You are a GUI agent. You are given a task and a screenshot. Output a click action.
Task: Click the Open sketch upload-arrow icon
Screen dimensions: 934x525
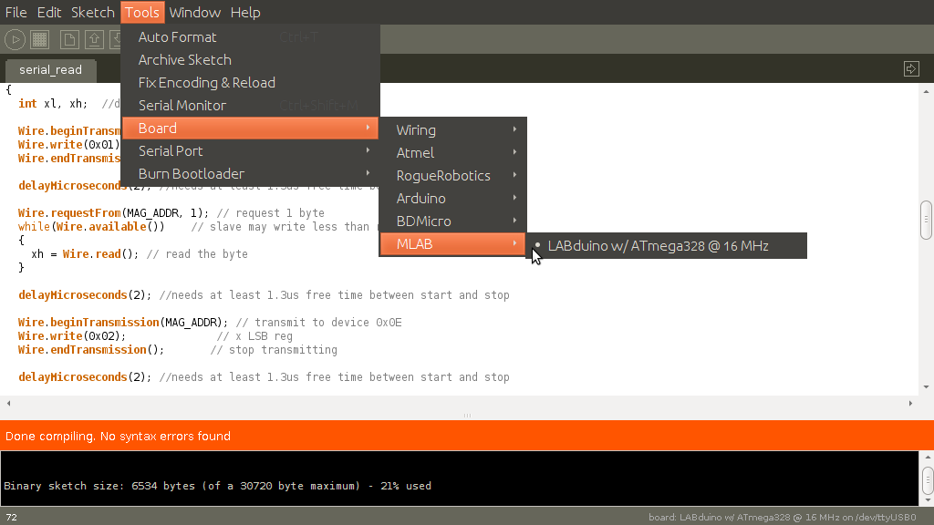[x=94, y=39]
